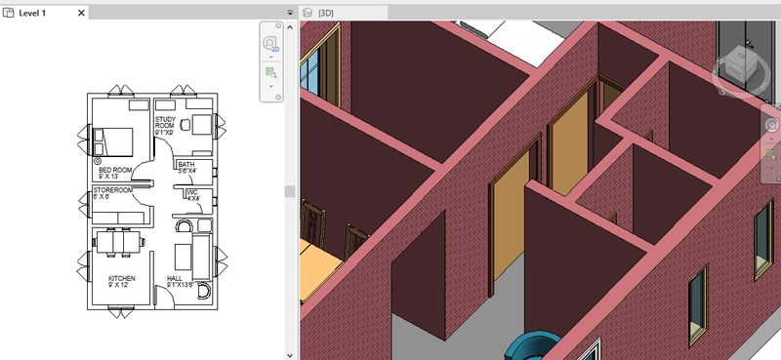Screen dimensions: 781x360
Task: Expand zoom options dropdown in Level 1
Action: (x=271, y=86)
